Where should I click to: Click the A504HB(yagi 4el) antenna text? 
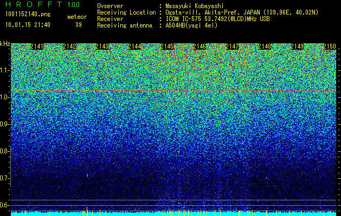pyautogui.click(x=191, y=25)
